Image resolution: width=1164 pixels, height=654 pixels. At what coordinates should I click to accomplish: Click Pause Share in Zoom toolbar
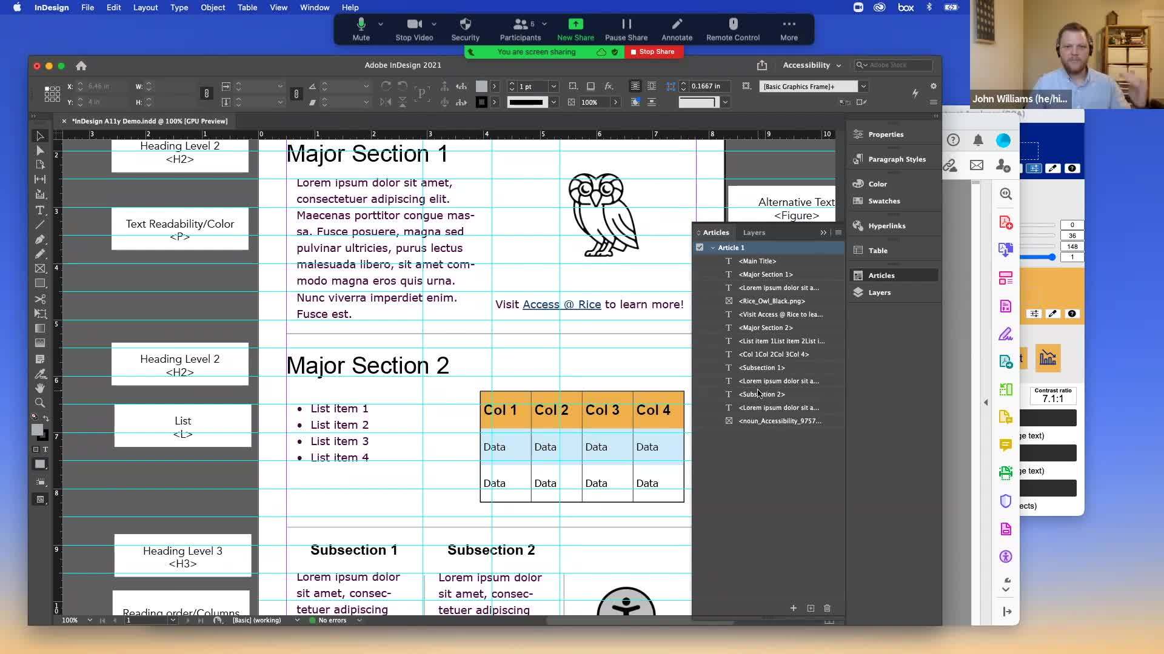(x=626, y=29)
